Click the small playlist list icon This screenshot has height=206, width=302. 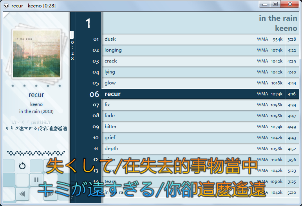[x=72, y=188]
